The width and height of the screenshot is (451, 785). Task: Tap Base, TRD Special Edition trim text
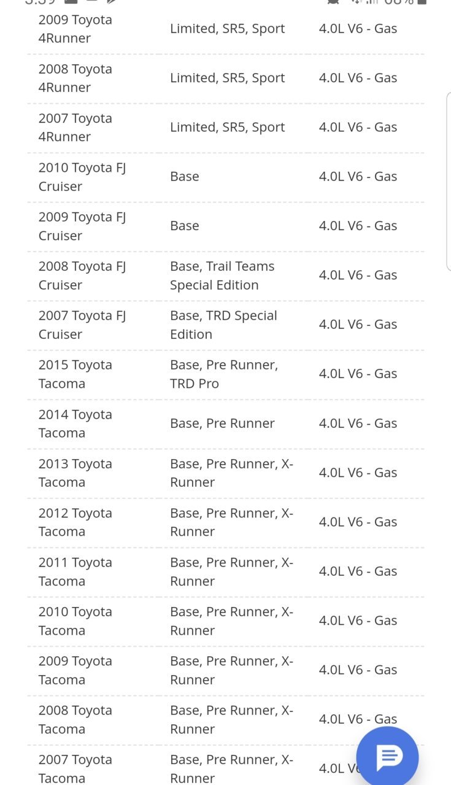223,325
